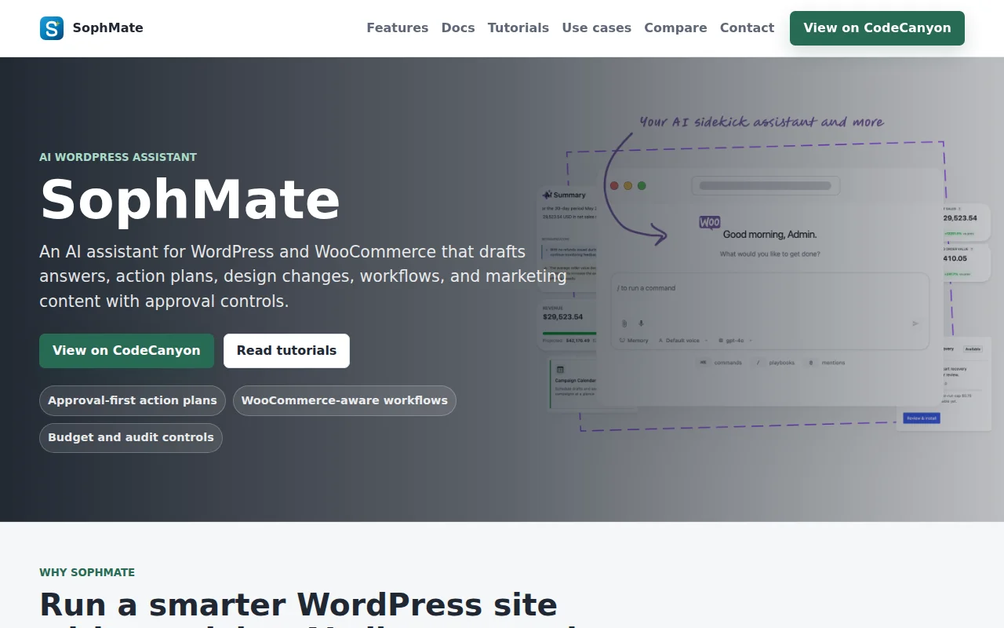1004x628 pixels.
Task: Click the Read tutorials button
Action: [x=286, y=351]
